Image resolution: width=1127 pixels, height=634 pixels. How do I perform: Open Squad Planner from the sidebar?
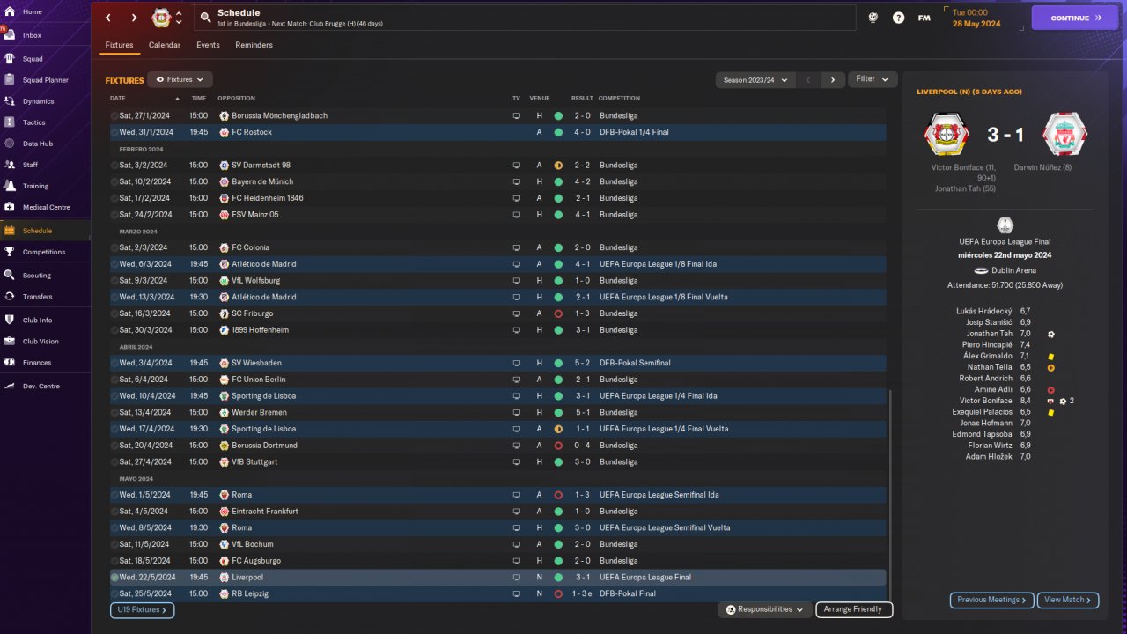point(44,80)
